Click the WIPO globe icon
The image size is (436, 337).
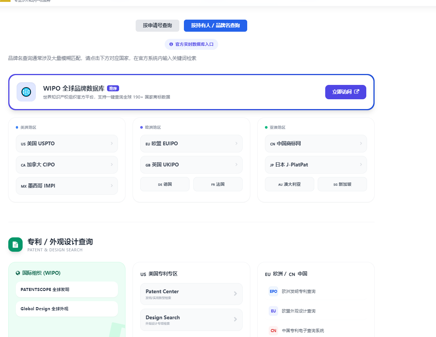pos(26,92)
